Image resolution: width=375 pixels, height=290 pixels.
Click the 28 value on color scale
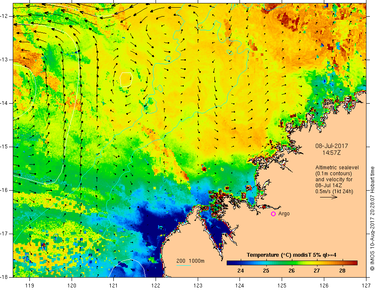(342, 271)
